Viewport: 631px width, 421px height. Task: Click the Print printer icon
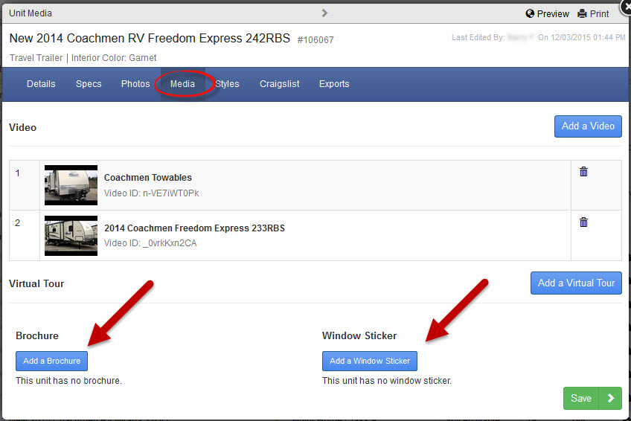(x=582, y=13)
